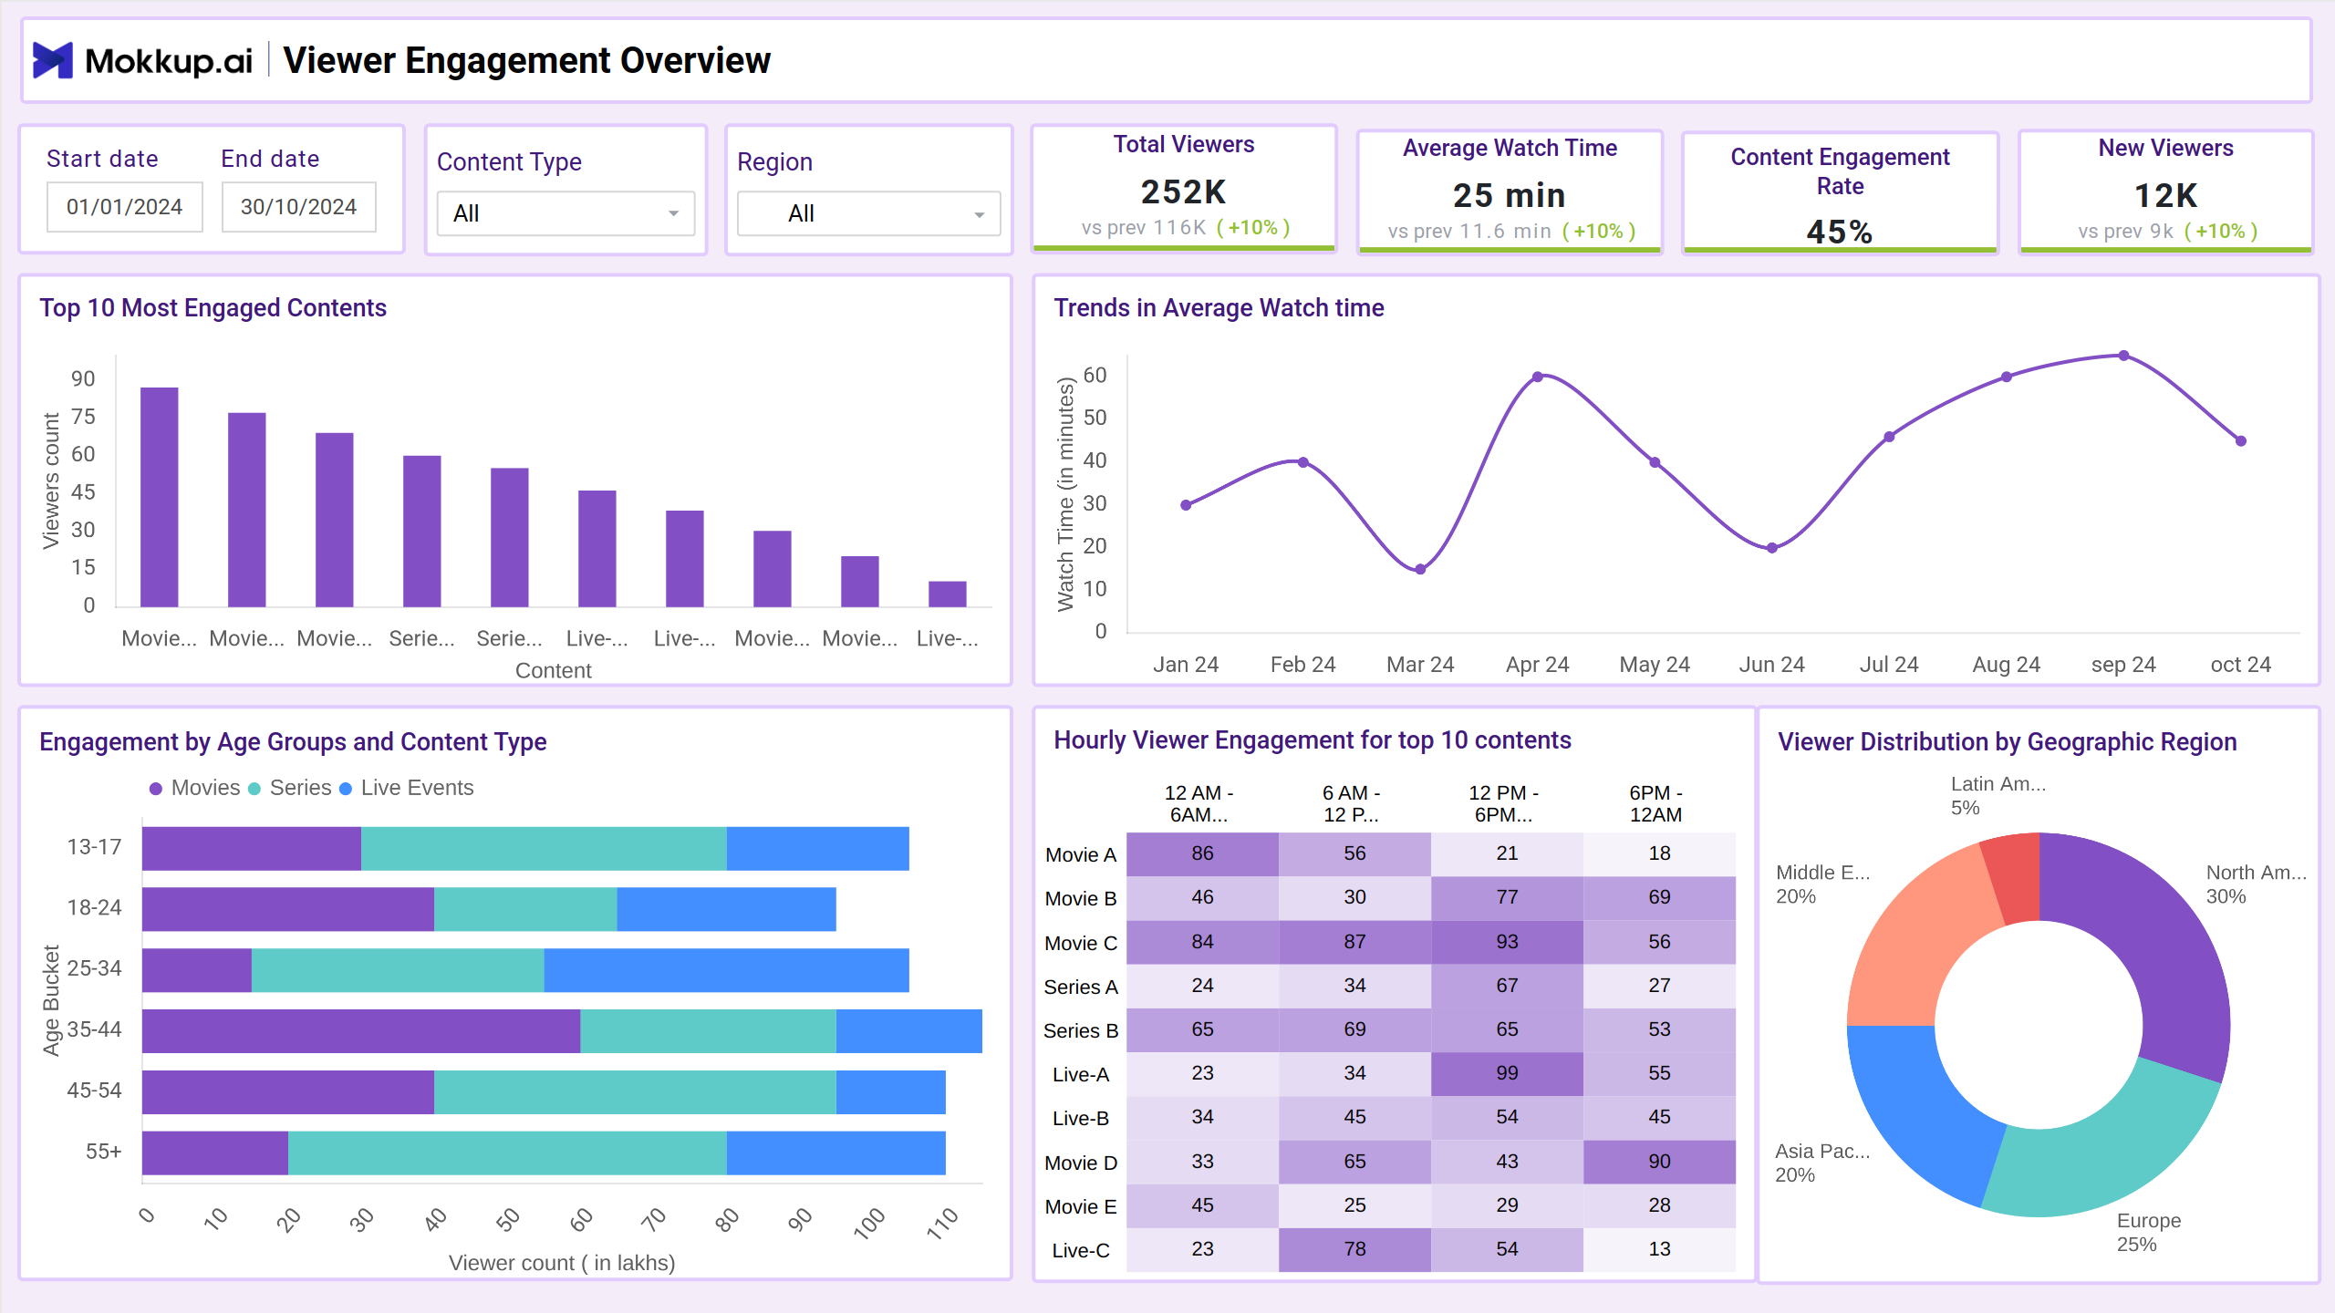Click the 6PM - 12AM column header
Viewport: 2335px width, 1313px height.
[1655, 804]
